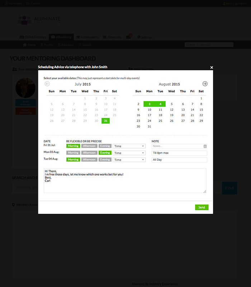Click Log out in top bar
The width and height of the screenshot is (251, 287).
pos(241,3)
